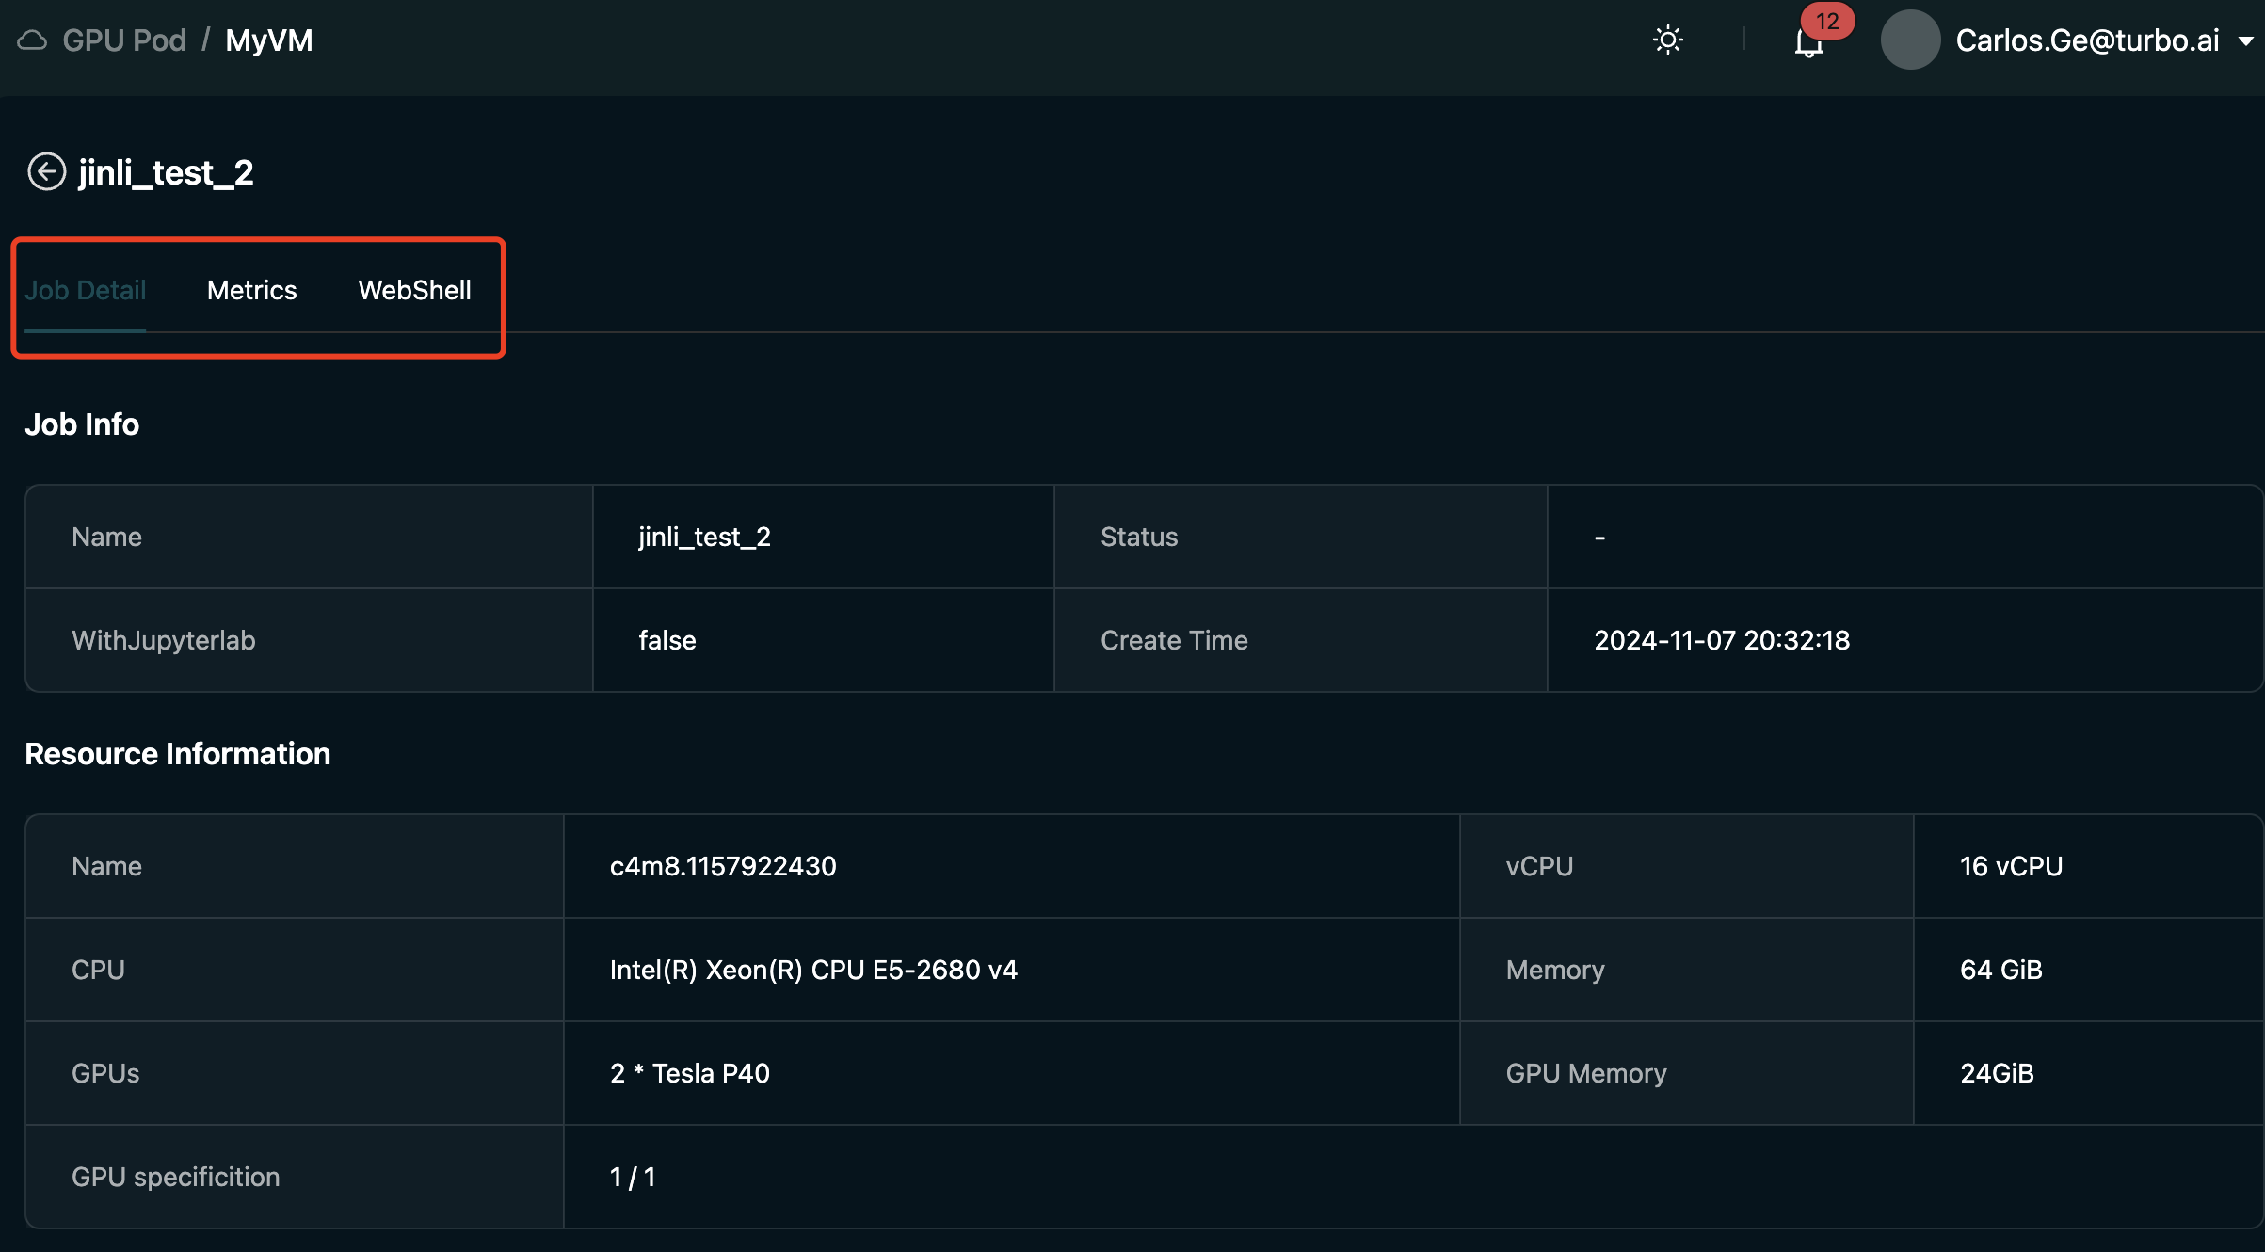This screenshot has height=1252, width=2265.
Task: Click the cloud icon beside GPU Pod
Action: coord(32,40)
